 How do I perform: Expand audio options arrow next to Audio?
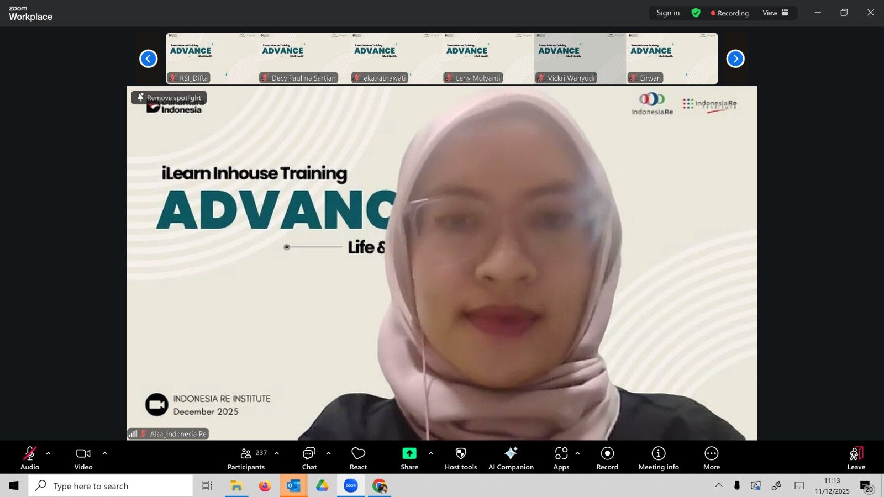[49, 453]
